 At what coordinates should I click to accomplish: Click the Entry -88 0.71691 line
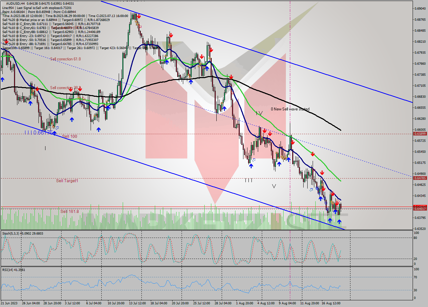point(50,44)
